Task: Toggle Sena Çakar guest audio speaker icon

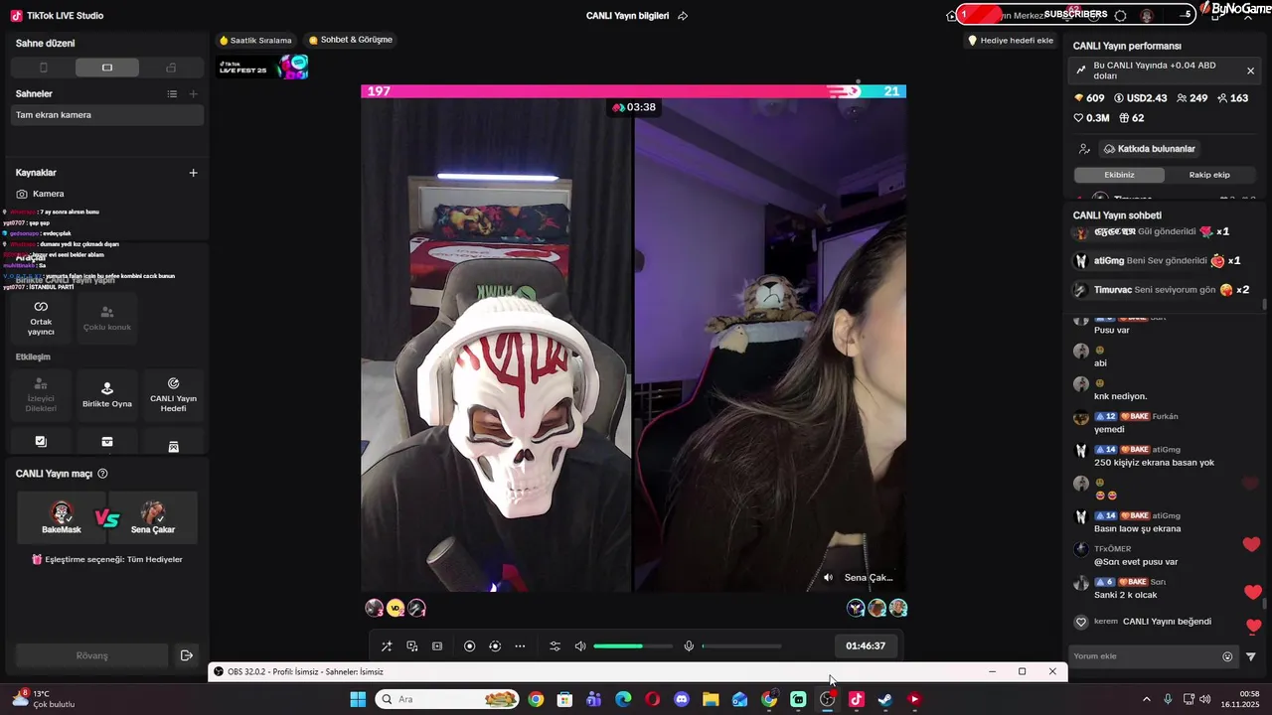Action: 829,577
